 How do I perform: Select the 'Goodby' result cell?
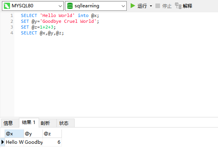(33, 142)
